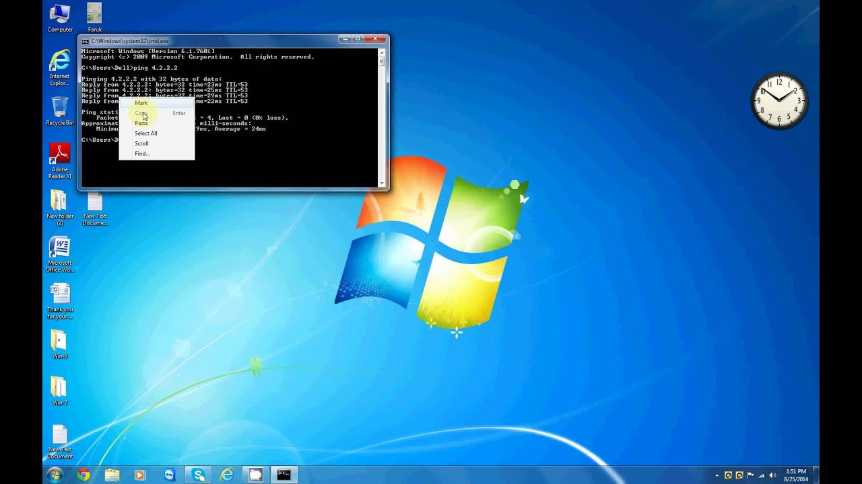Image resolution: width=862 pixels, height=484 pixels.
Task: Click the cmd scrollbar up arrow
Action: tap(382, 52)
